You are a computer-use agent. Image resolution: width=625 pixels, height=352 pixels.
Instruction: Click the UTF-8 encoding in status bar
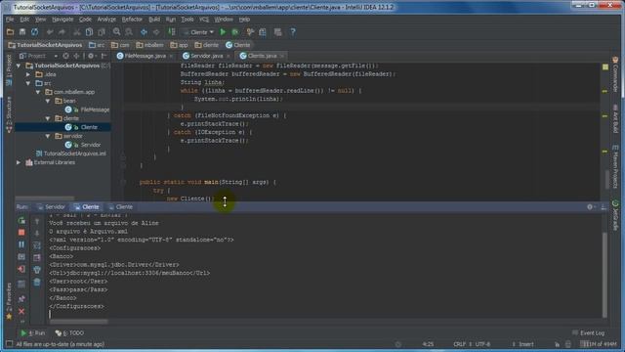click(482, 344)
